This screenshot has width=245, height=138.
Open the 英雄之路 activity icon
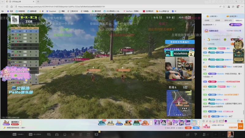(145, 123)
